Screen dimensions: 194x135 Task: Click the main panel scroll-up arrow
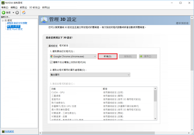(x=192, y=17)
